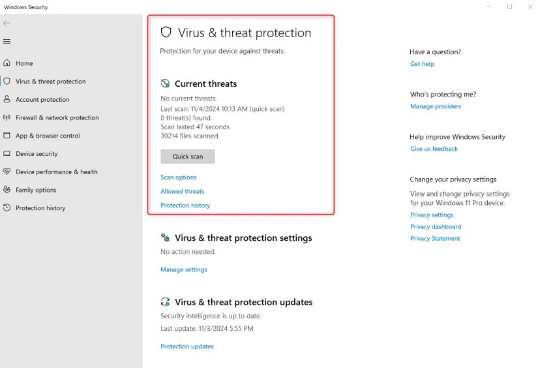Open the Get help link
538x368 pixels.
(422, 64)
